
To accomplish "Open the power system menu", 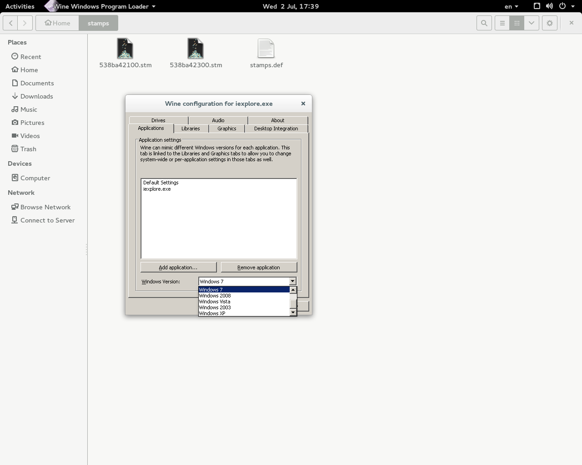I will pos(562,6).
